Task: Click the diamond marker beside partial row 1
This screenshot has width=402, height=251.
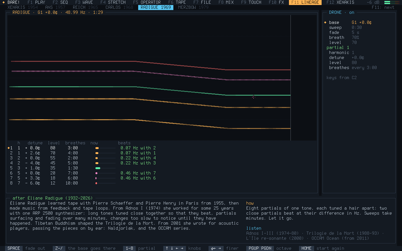Action: click(8, 148)
